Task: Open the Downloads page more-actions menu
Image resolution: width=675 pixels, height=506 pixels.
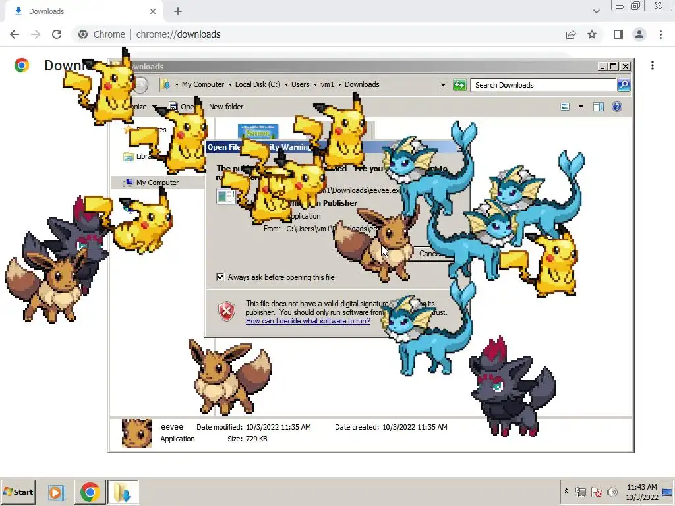Action: 653,65
